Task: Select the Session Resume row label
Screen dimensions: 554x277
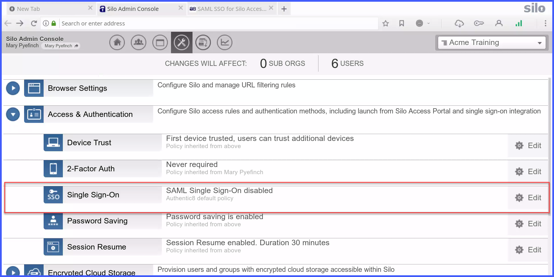Action: 97,247
